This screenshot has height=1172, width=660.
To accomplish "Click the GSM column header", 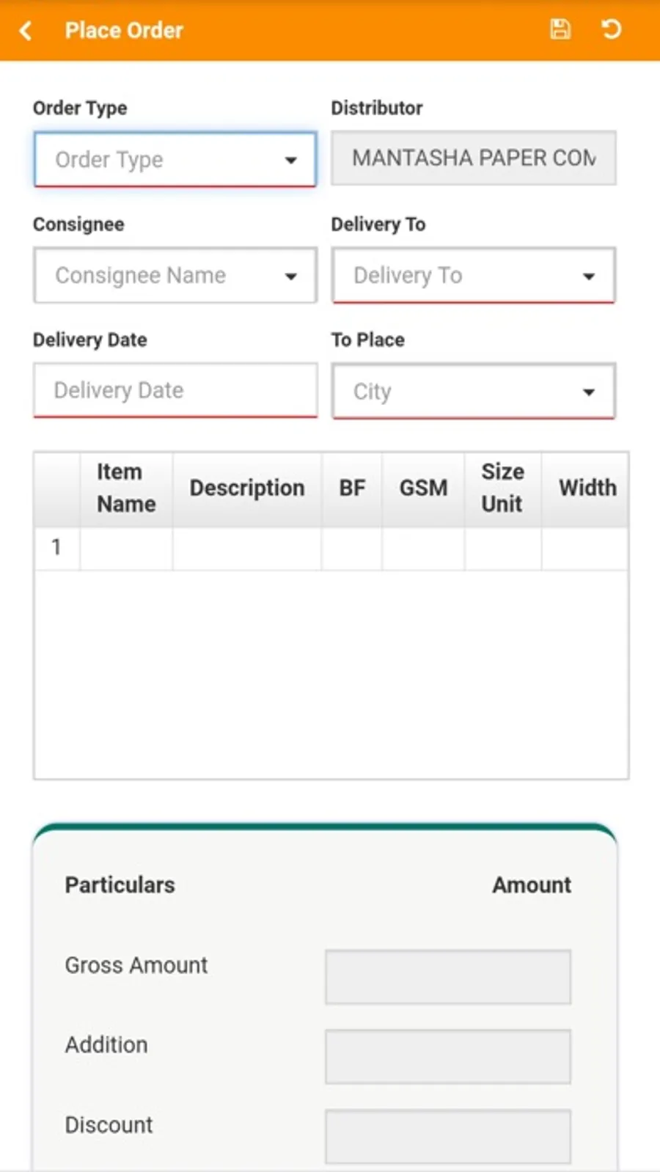I will 423,488.
